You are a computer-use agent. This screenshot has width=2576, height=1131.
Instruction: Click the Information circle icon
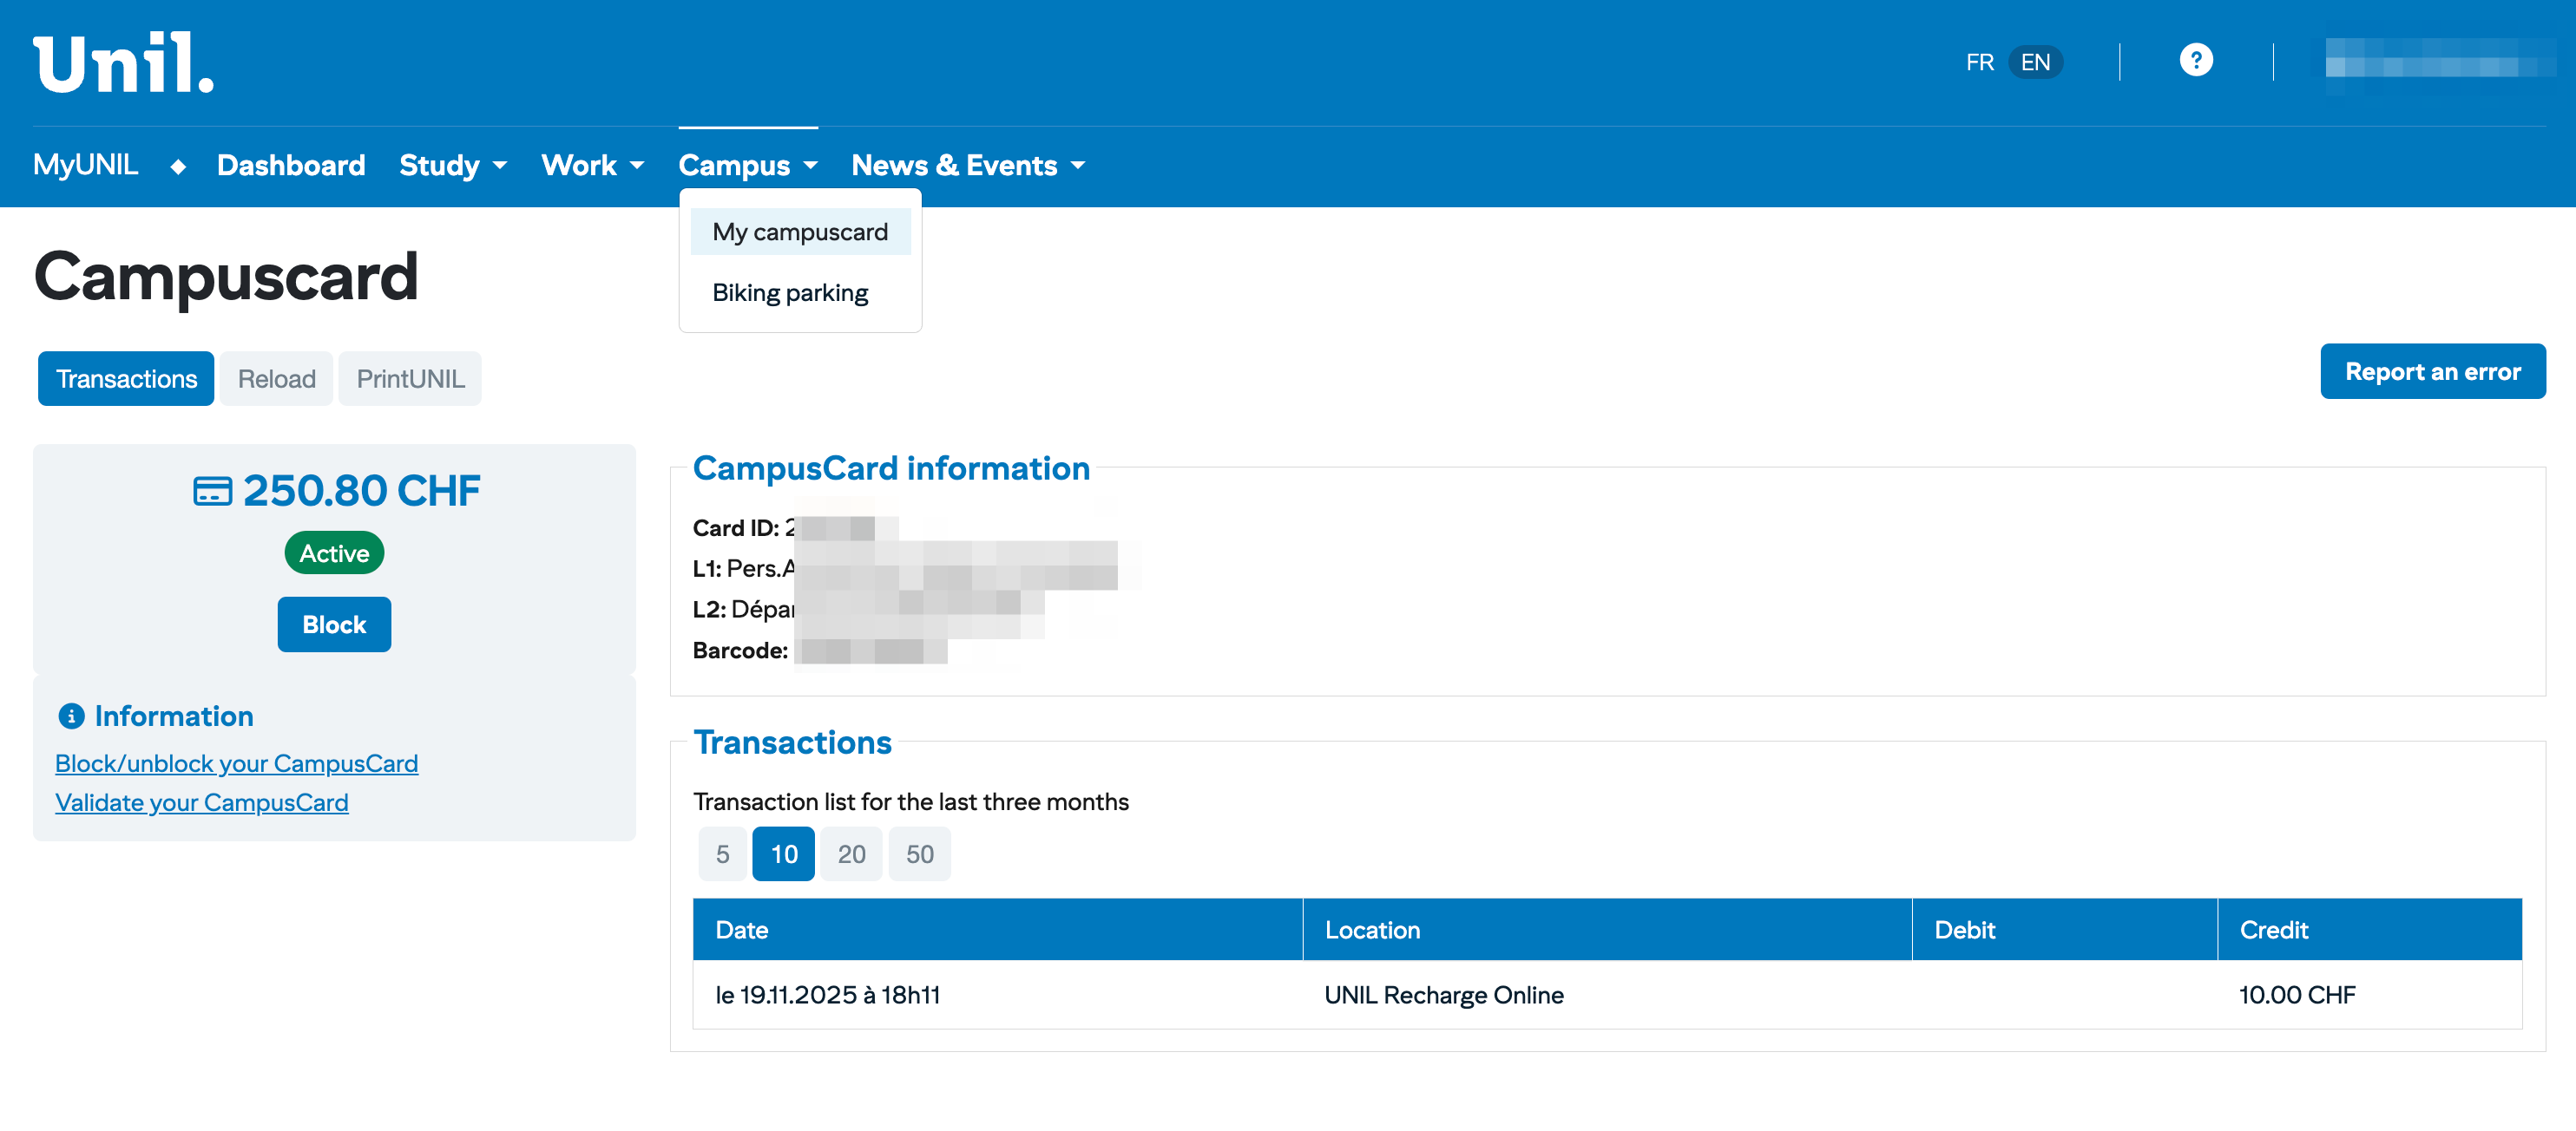71,716
